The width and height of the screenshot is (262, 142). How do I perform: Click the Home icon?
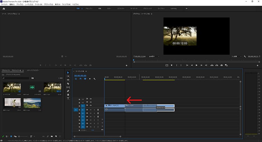(4, 9)
